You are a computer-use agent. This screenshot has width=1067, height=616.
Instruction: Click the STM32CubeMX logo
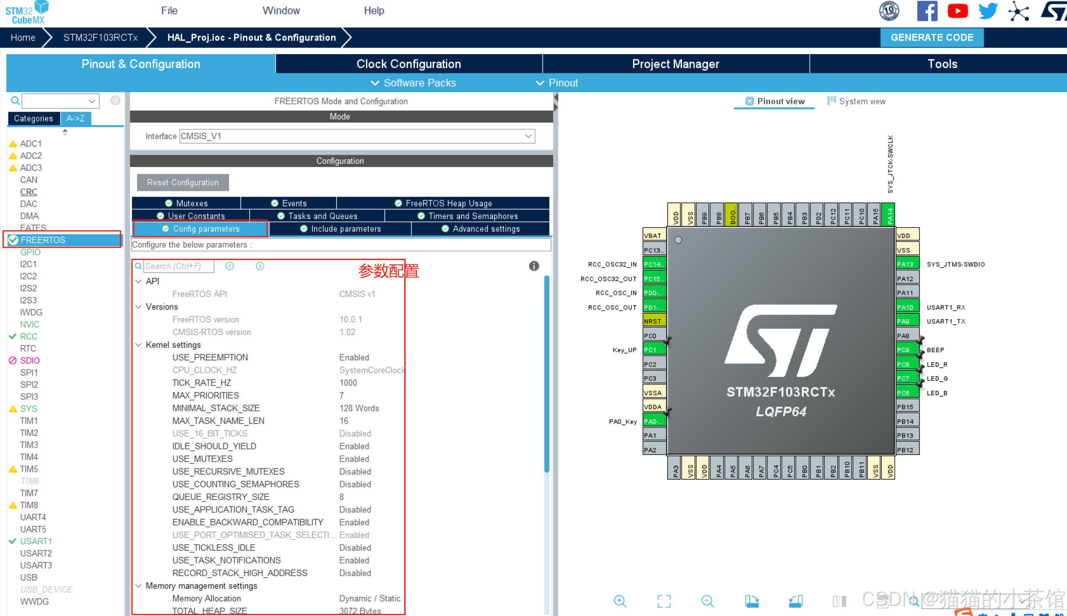(27, 12)
